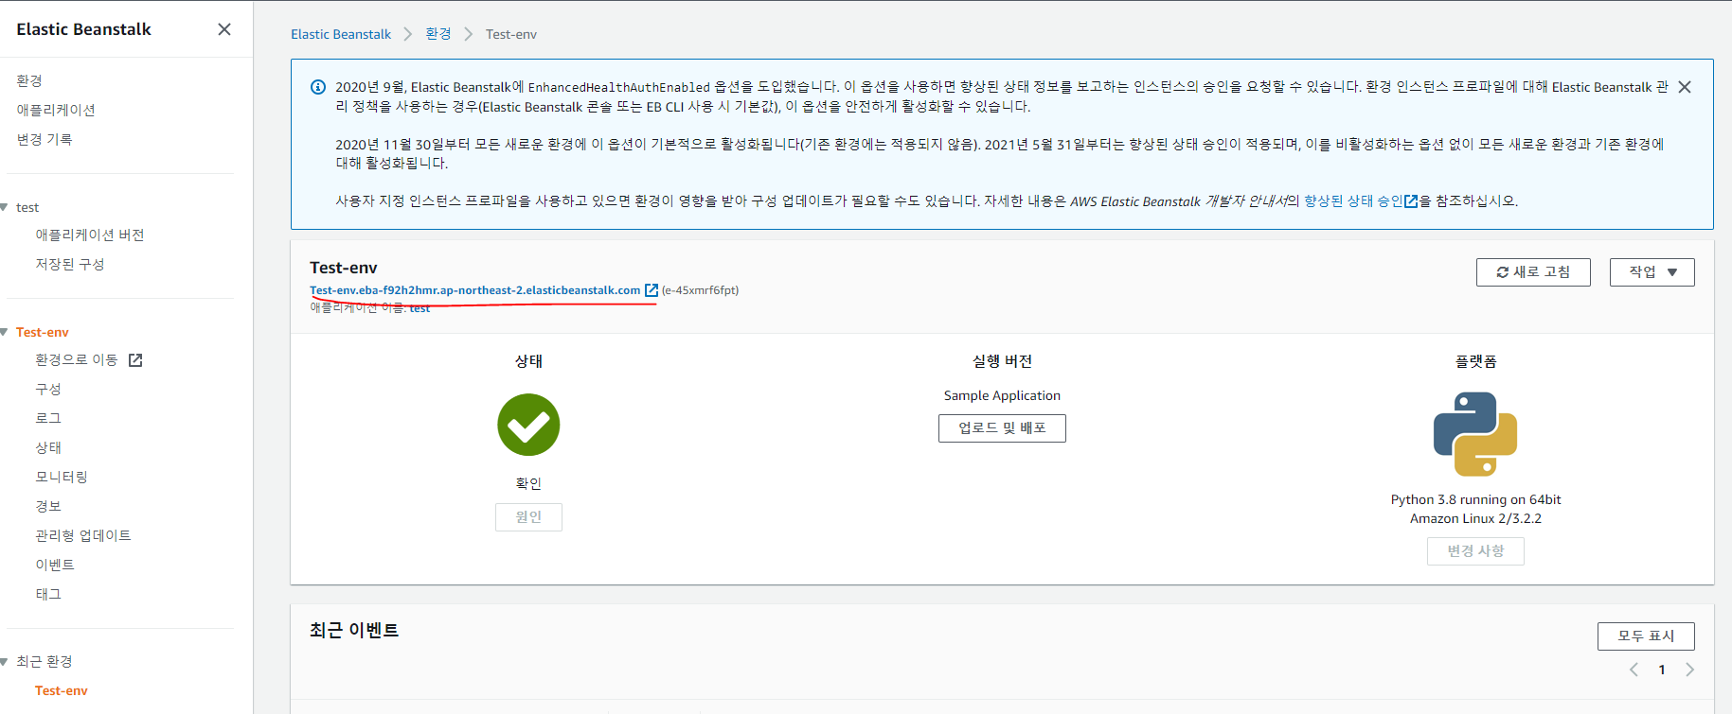The height and width of the screenshot is (714, 1732).
Task: Collapse the 최근 환경 section
Action: pos(5,661)
